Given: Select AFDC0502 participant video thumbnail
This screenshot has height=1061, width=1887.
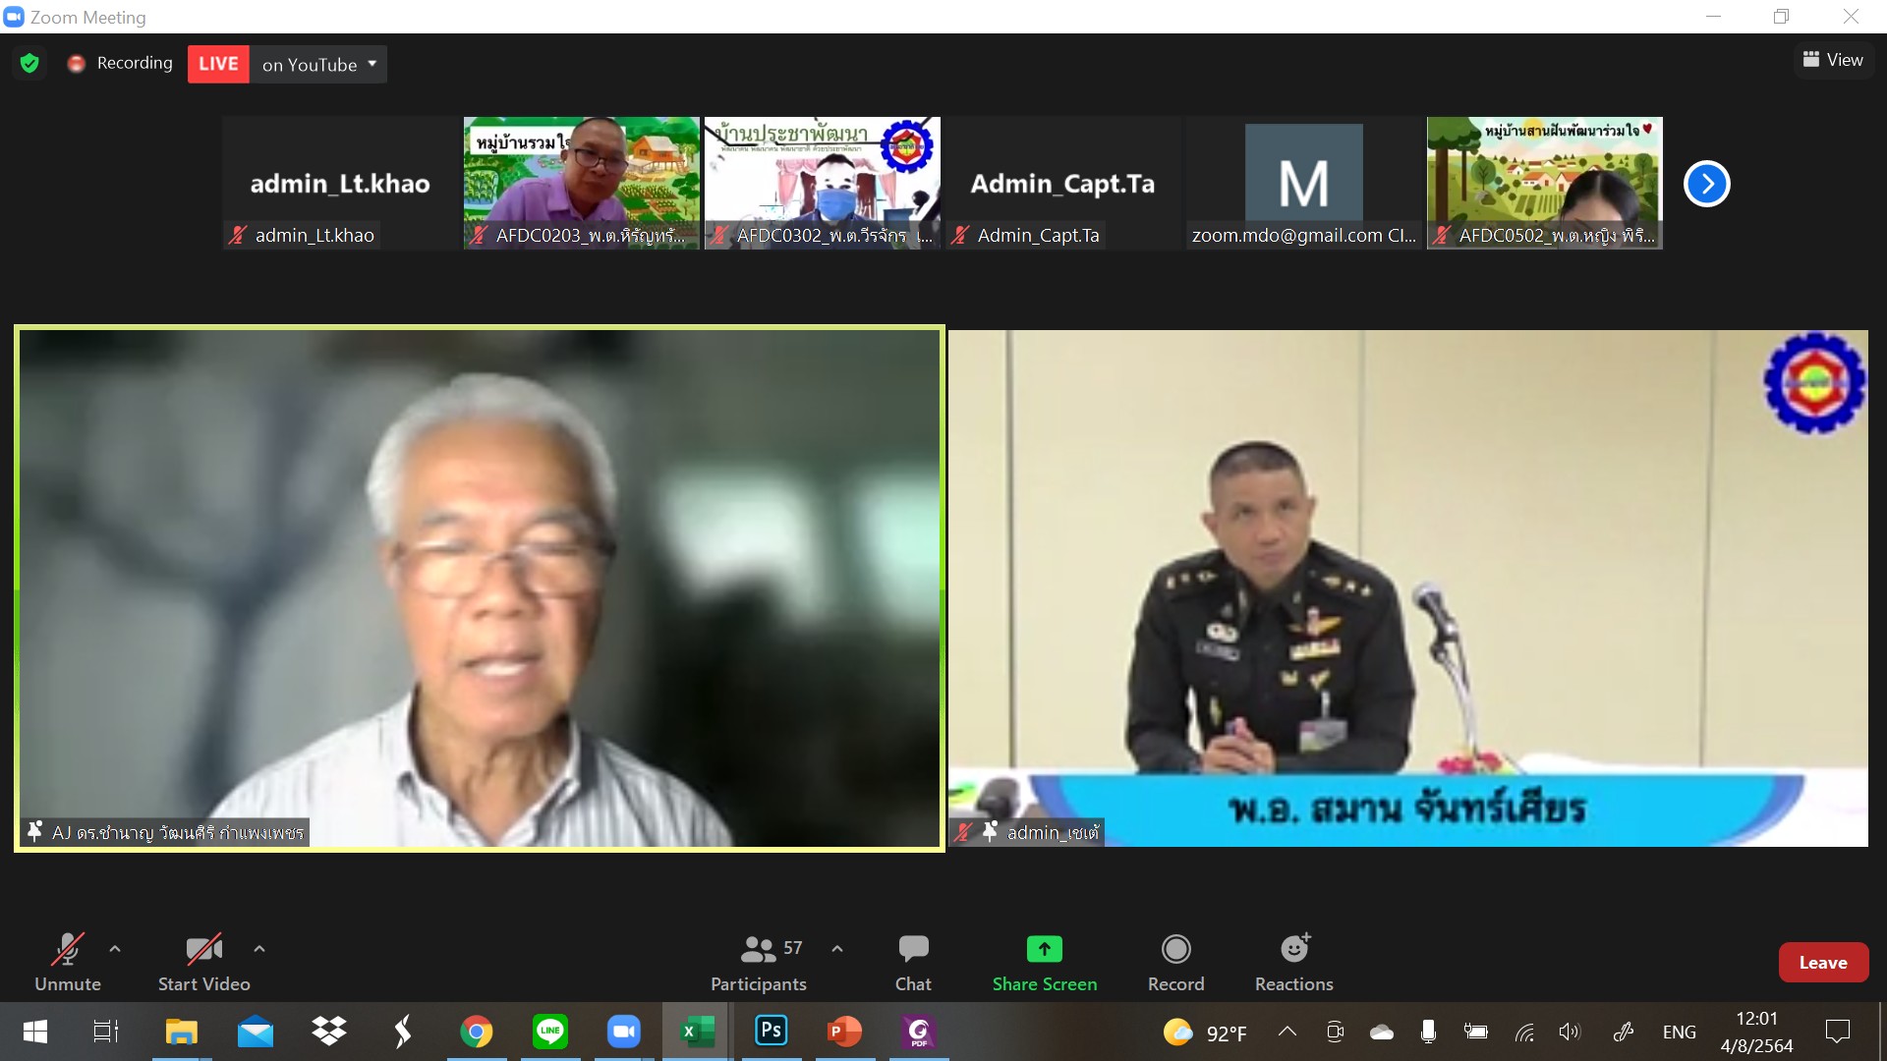Looking at the screenshot, I should click(x=1545, y=183).
